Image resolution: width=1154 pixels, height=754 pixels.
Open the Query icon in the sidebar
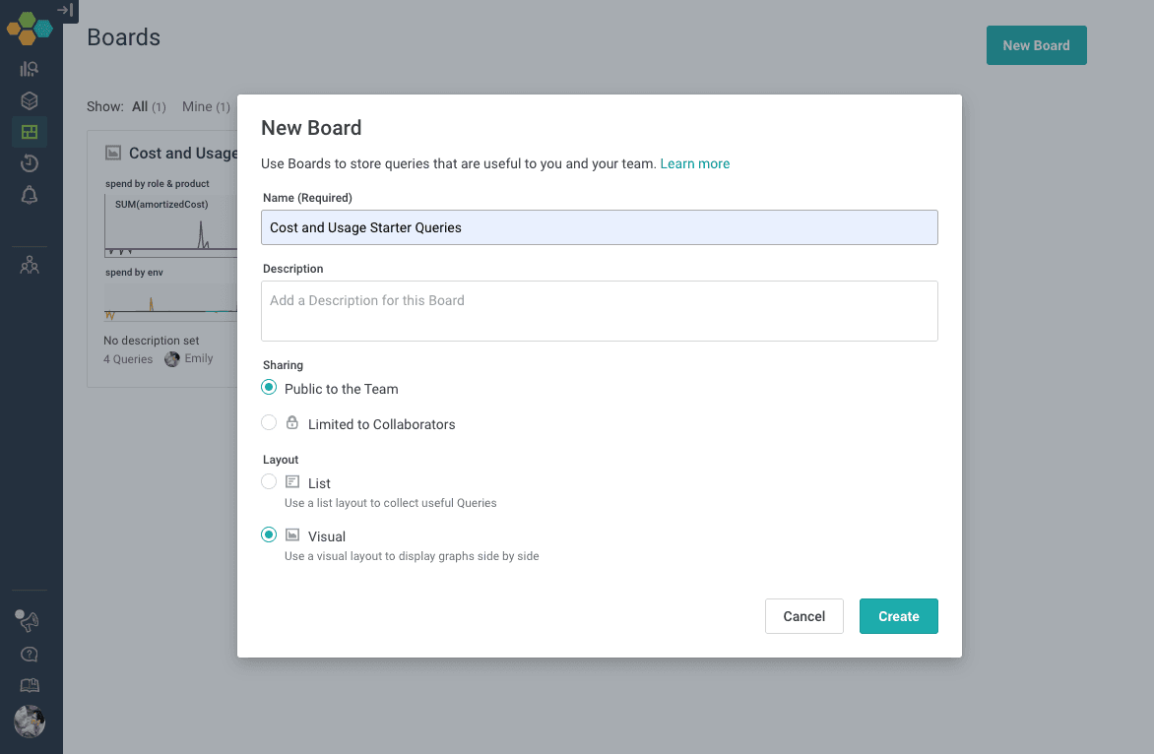(30, 69)
